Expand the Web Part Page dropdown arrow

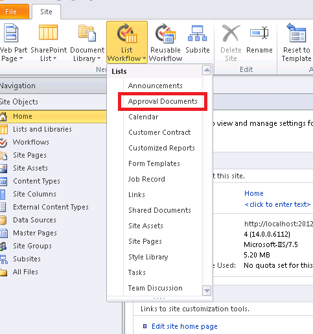21,58
